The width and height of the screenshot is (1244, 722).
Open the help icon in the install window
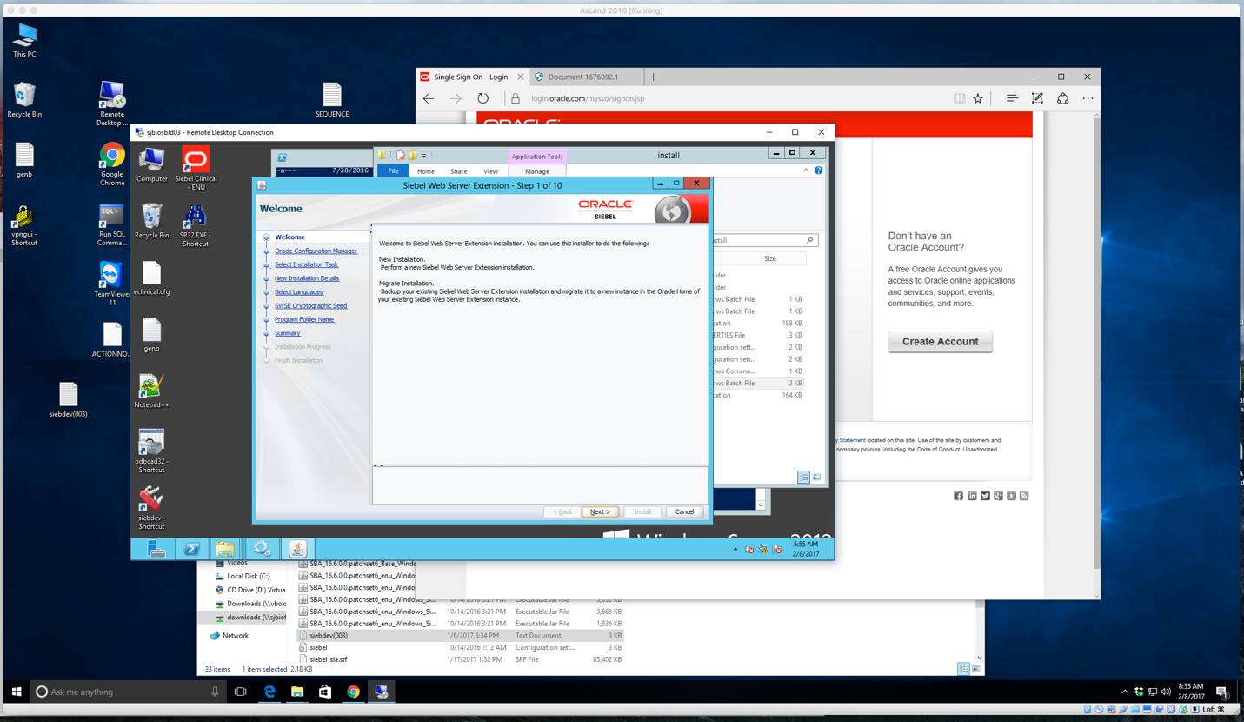pyautogui.click(x=818, y=170)
